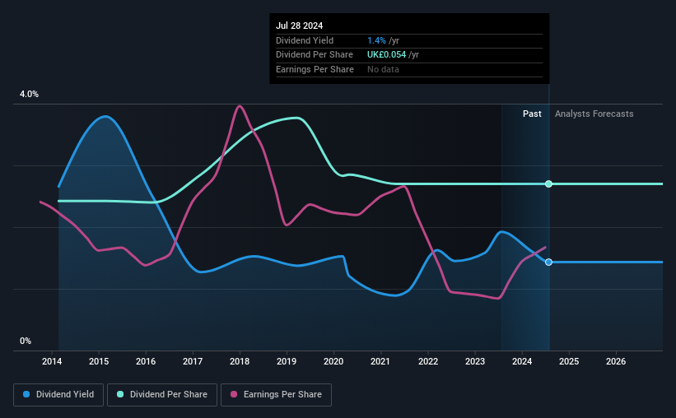Click the 2014 x-axis label

pos(52,361)
